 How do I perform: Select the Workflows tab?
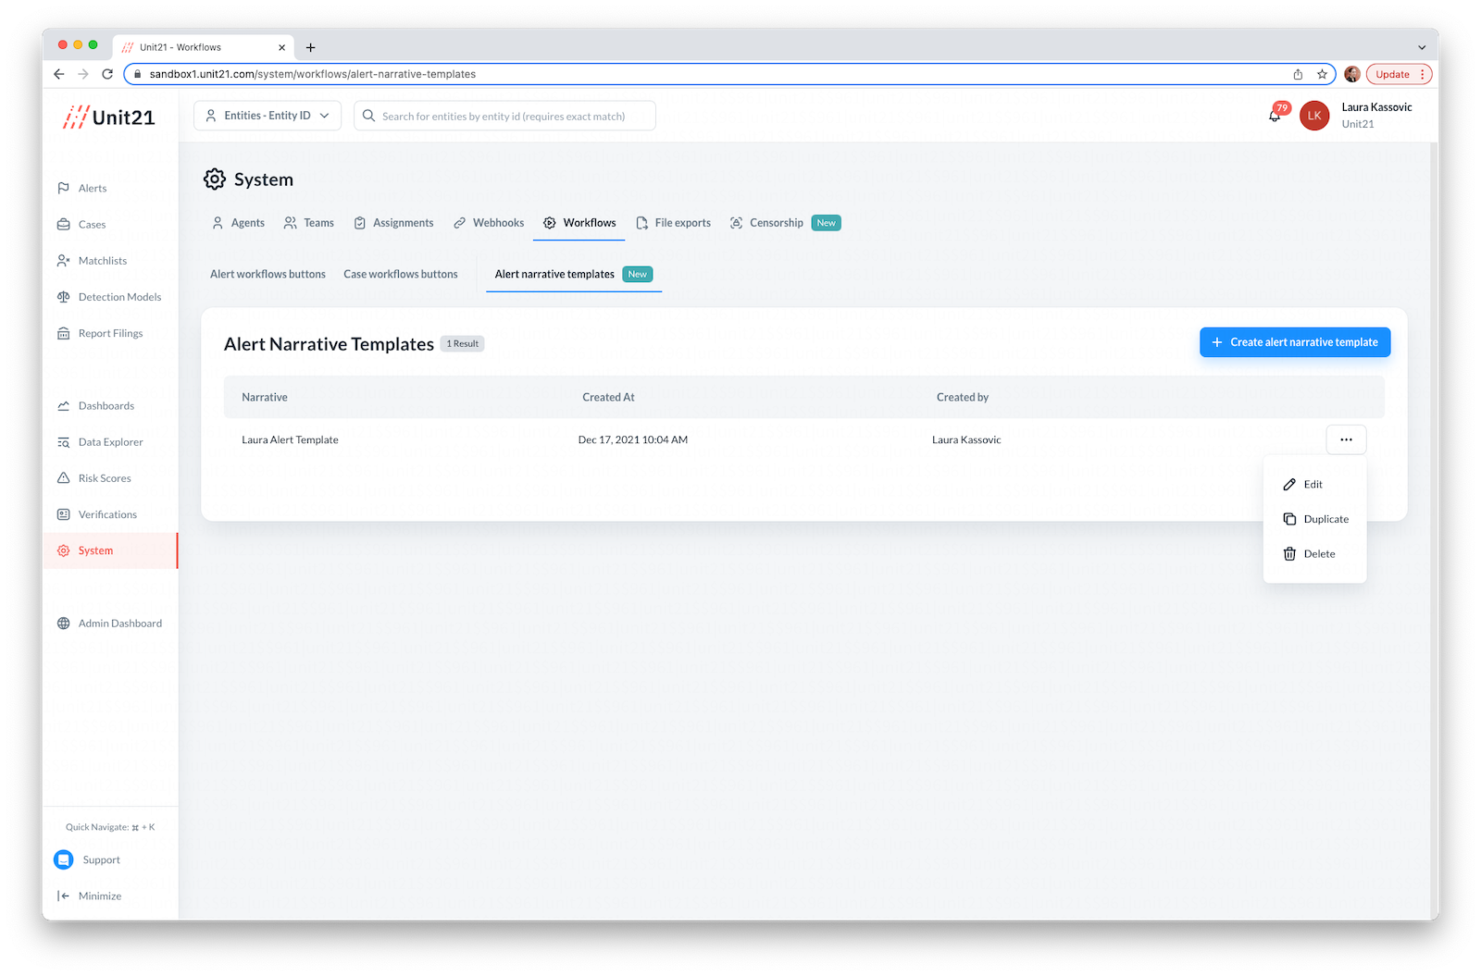pos(579,223)
